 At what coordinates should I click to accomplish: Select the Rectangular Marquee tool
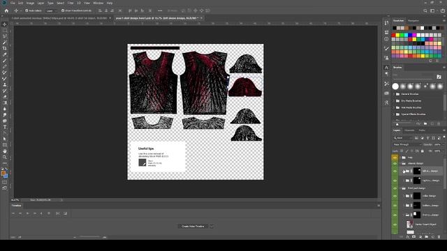(x=5, y=30)
